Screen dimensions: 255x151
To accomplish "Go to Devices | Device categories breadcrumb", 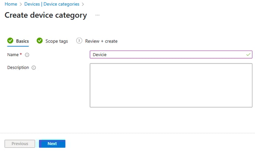I will (52, 4).
